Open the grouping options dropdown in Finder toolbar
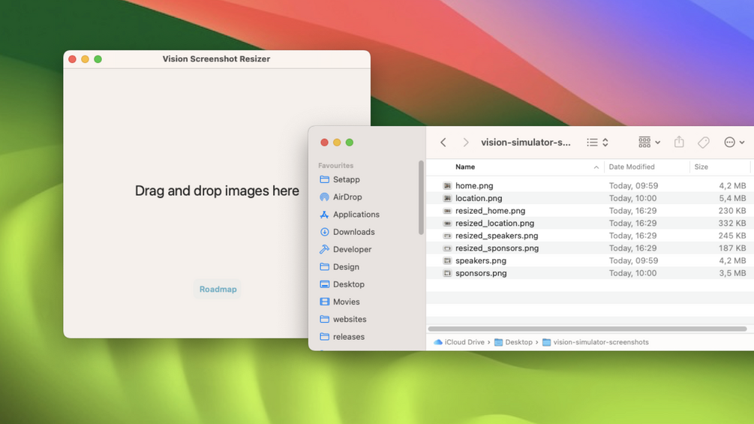Viewport: 754px width, 424px height. point(649,143)
